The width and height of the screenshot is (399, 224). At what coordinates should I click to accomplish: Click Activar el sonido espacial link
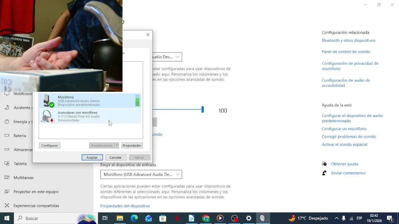344,144
